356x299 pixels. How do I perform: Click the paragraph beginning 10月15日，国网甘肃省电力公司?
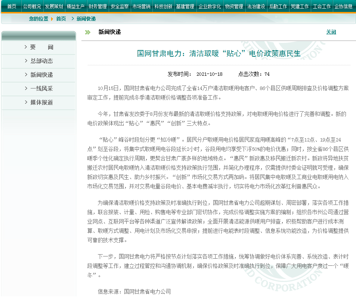tap(218, 93)
